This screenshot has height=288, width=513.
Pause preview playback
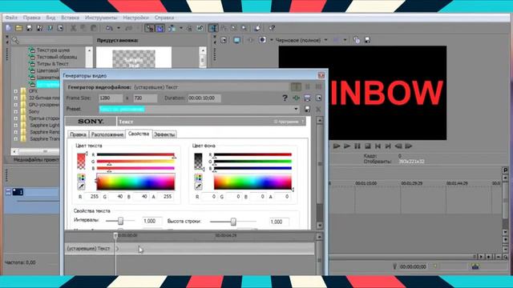click(357, 146)
